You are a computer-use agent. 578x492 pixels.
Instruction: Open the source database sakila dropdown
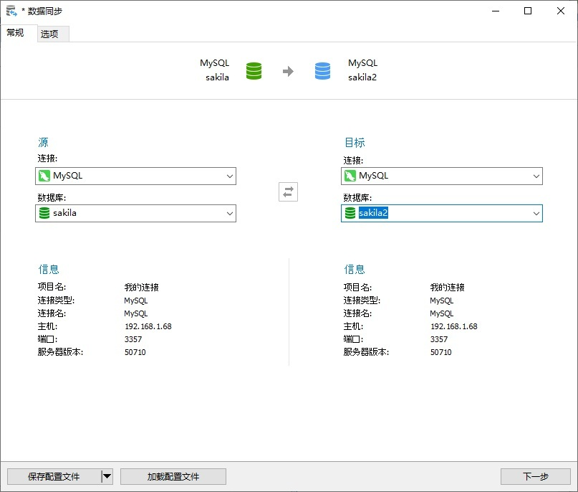[x=135, y=213]
